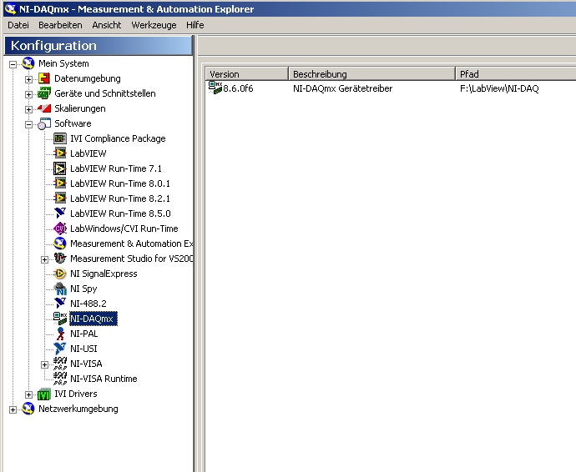The height and width of the screenshot is (472, 576).
Task: Sort by the Version column header
Action: [247, 73]
